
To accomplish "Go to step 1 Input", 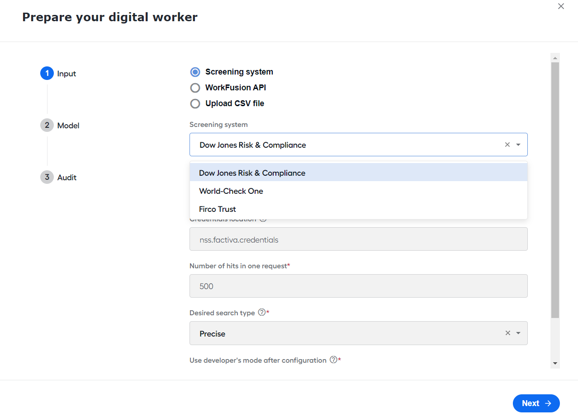I will [58, 73].
